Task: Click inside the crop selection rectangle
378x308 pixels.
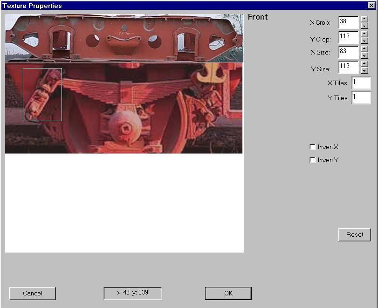Action: point(42,95)
